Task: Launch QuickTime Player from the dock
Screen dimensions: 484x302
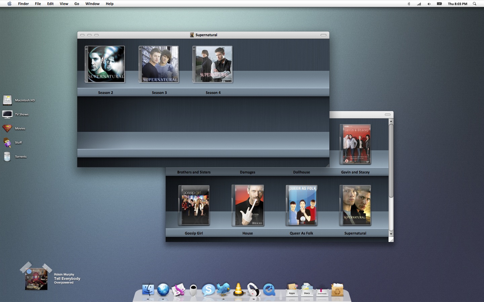Action: [269, 290]
